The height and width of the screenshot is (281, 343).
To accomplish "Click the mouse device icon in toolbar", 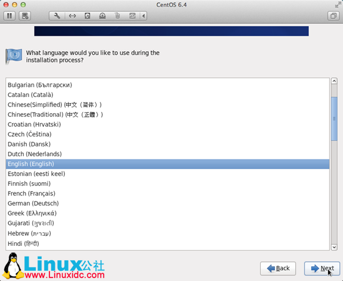I will [x=117, y=16].
